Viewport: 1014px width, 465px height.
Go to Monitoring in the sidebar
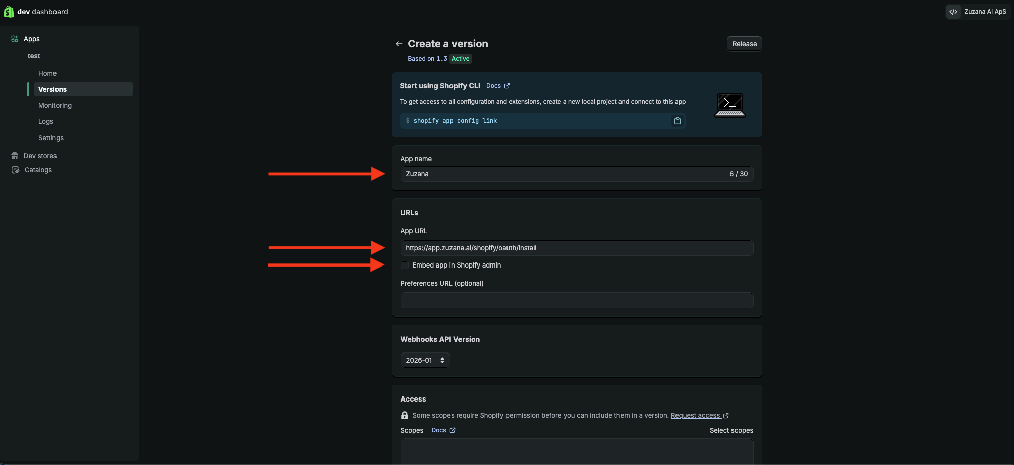click(x=55, y=105)
